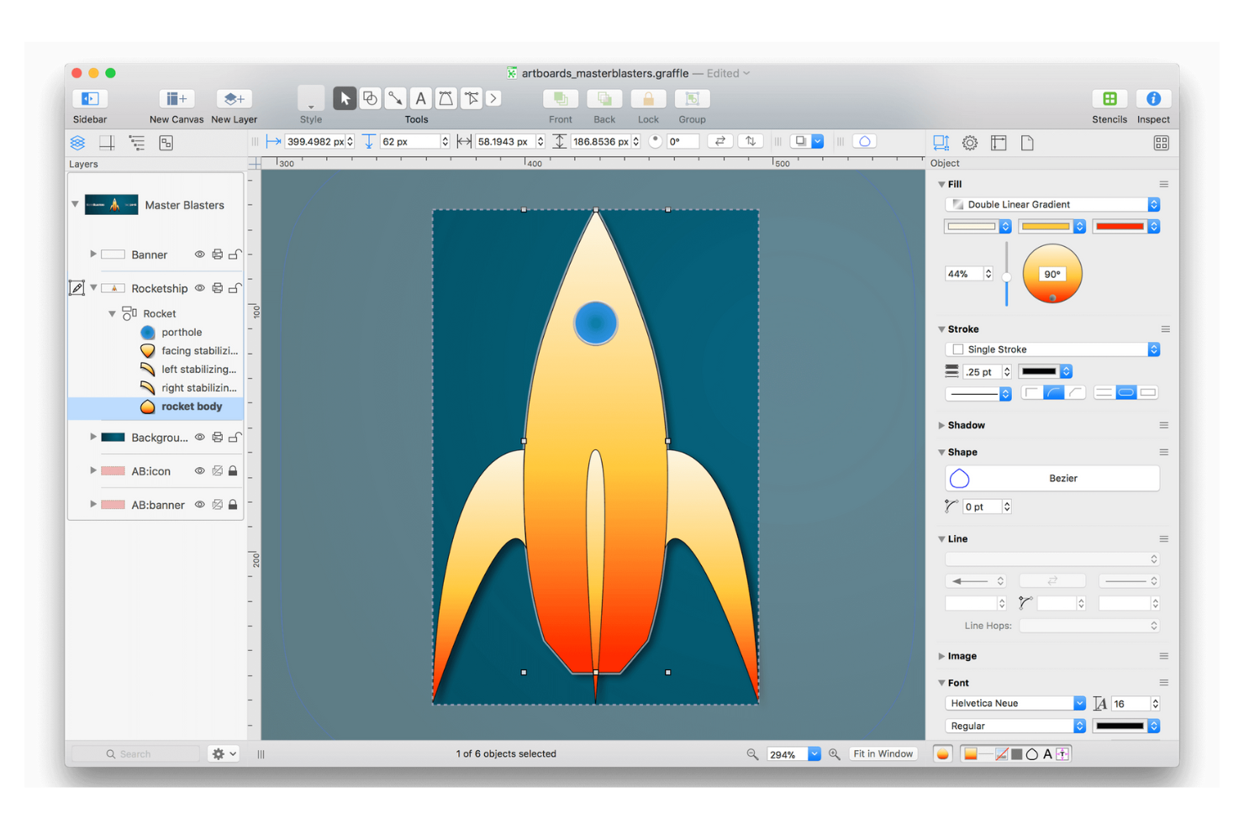Screen dimensions: 1244x829
Task: Open the Double Linear Gradient dropdown
Action: [1052, 204]
